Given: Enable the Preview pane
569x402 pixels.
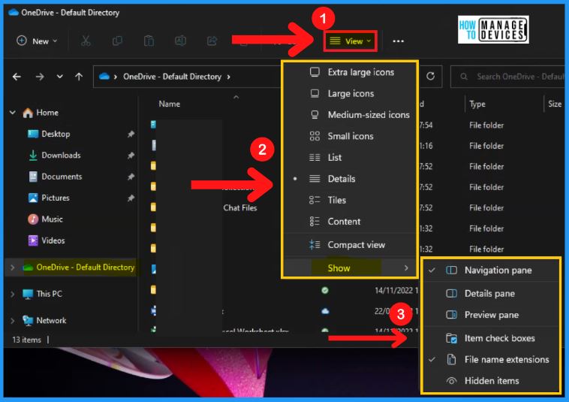Looking at the screenshot, I should 491,315.
